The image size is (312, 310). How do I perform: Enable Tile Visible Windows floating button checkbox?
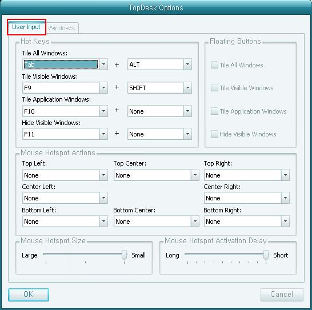[x=214, y=88]
